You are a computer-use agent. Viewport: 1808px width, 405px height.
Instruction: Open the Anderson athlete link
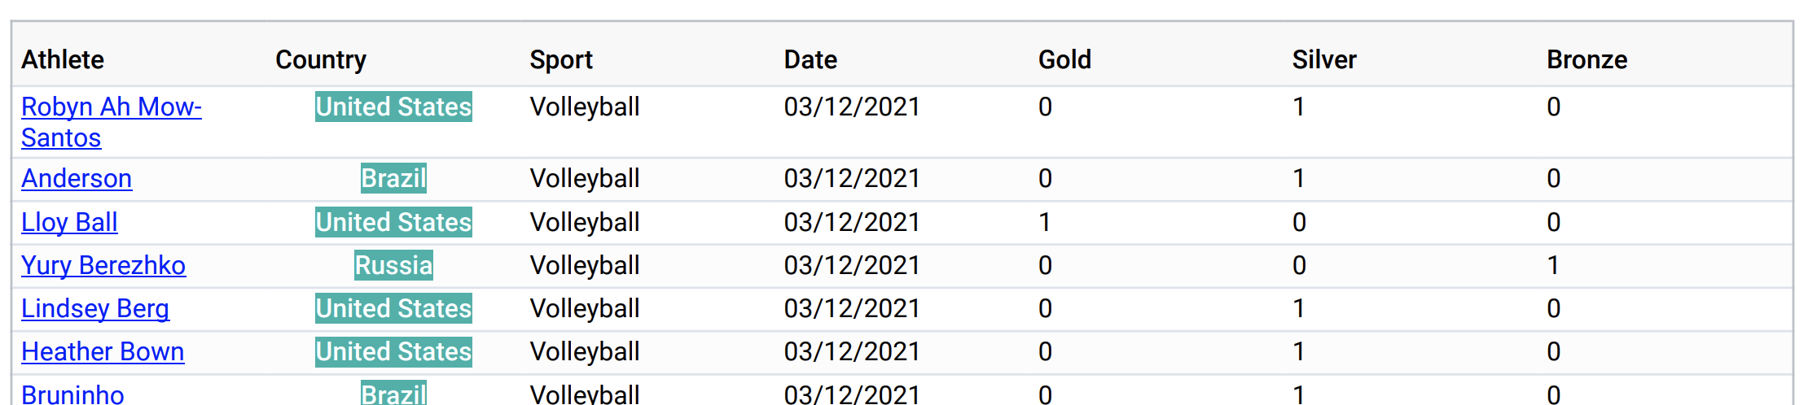click(x=77, y=178)
